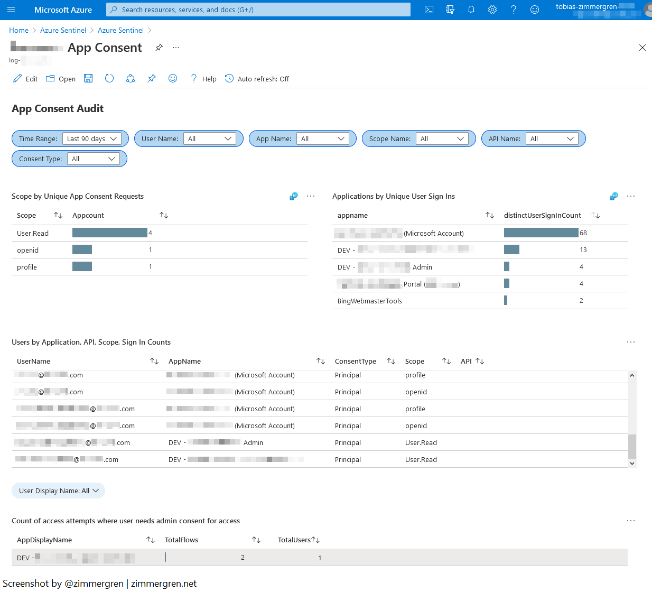652x592 pixels.
Task: Launch Cloud Shell from the top bar
Action: (x=429, y=10)
